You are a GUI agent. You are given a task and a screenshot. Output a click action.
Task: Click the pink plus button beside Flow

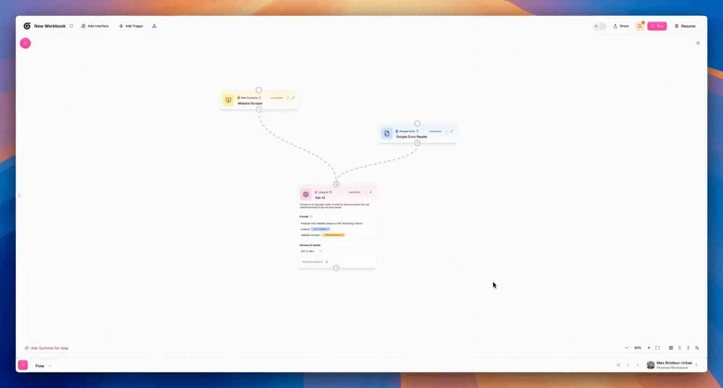click(23, 365)
